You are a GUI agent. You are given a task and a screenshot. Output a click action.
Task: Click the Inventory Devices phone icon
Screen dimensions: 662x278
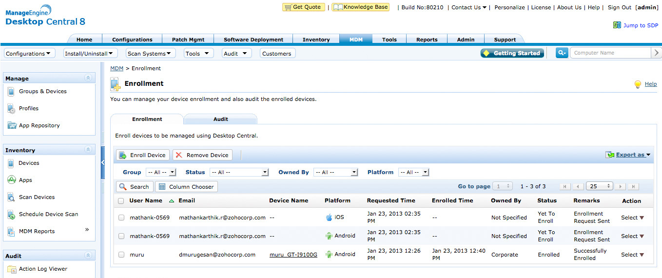click(11, 163)
